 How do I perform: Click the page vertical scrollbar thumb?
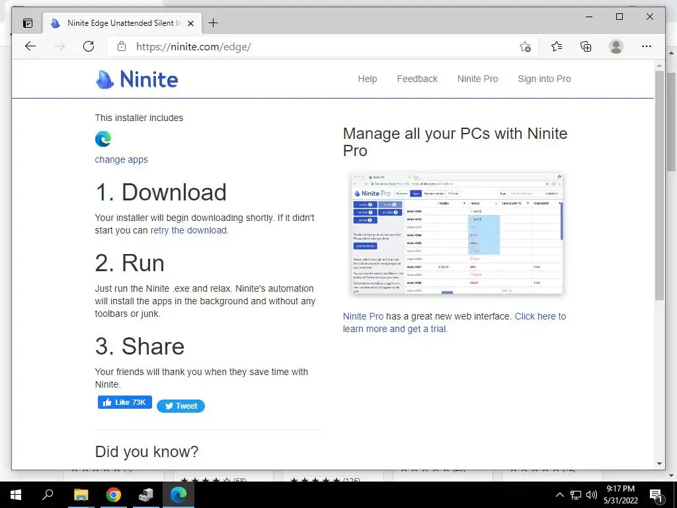coord(659,186)
